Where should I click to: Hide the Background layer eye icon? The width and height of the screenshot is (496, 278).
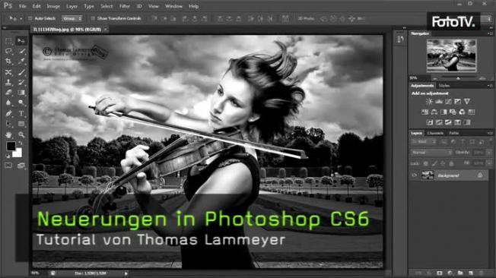click(415, 175)
